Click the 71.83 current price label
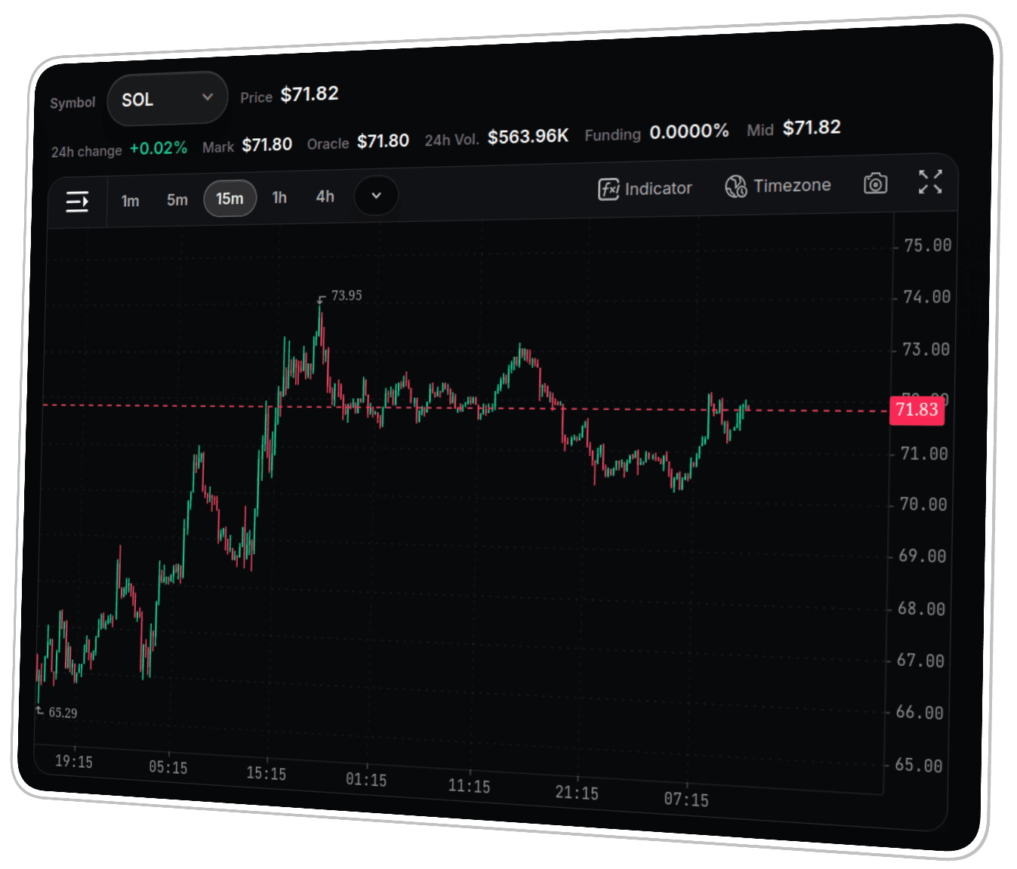Viewport: 1017px width, 869px height. [917, 410]
